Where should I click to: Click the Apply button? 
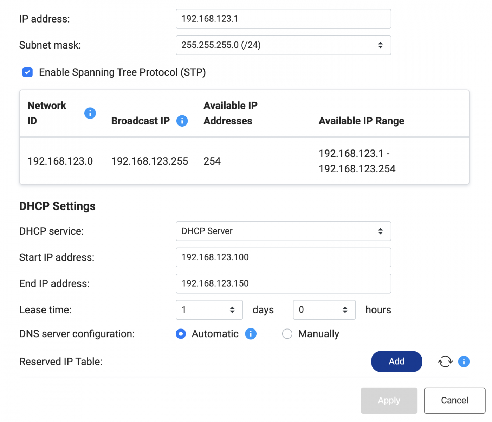click(389, 401)
